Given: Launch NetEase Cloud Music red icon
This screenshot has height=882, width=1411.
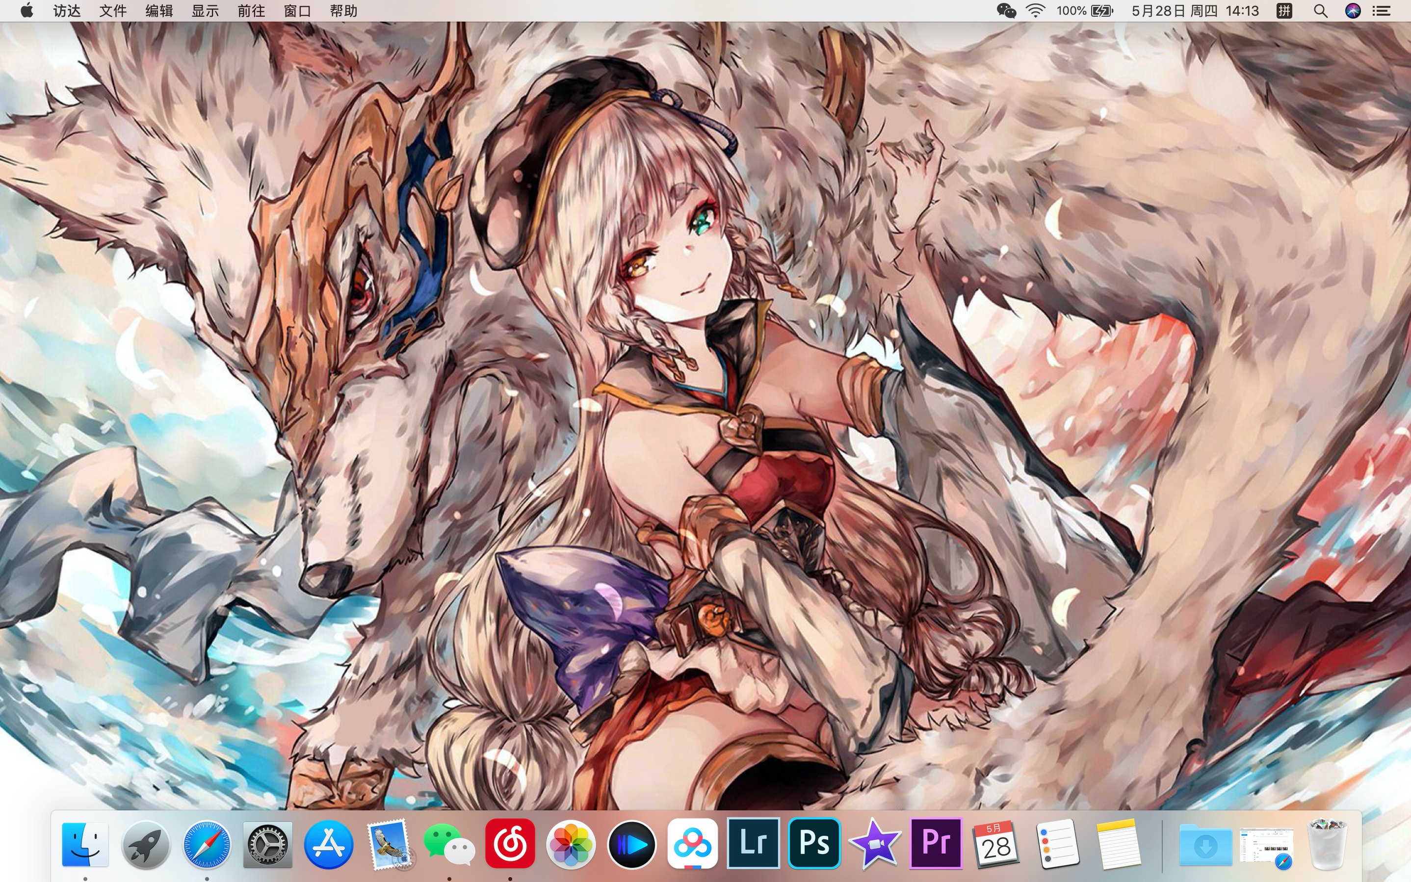Looking at the screenshot, I should click(x=510, y=844).
